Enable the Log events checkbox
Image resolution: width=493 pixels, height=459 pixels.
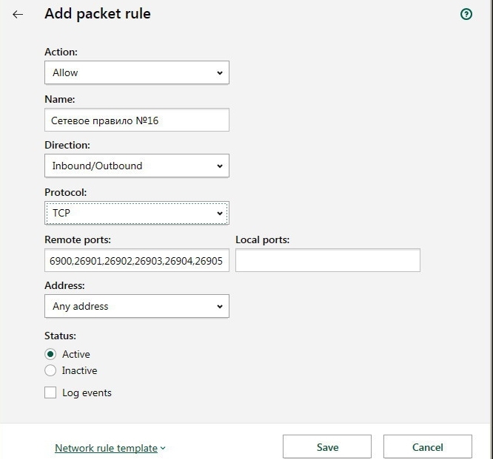50,393
